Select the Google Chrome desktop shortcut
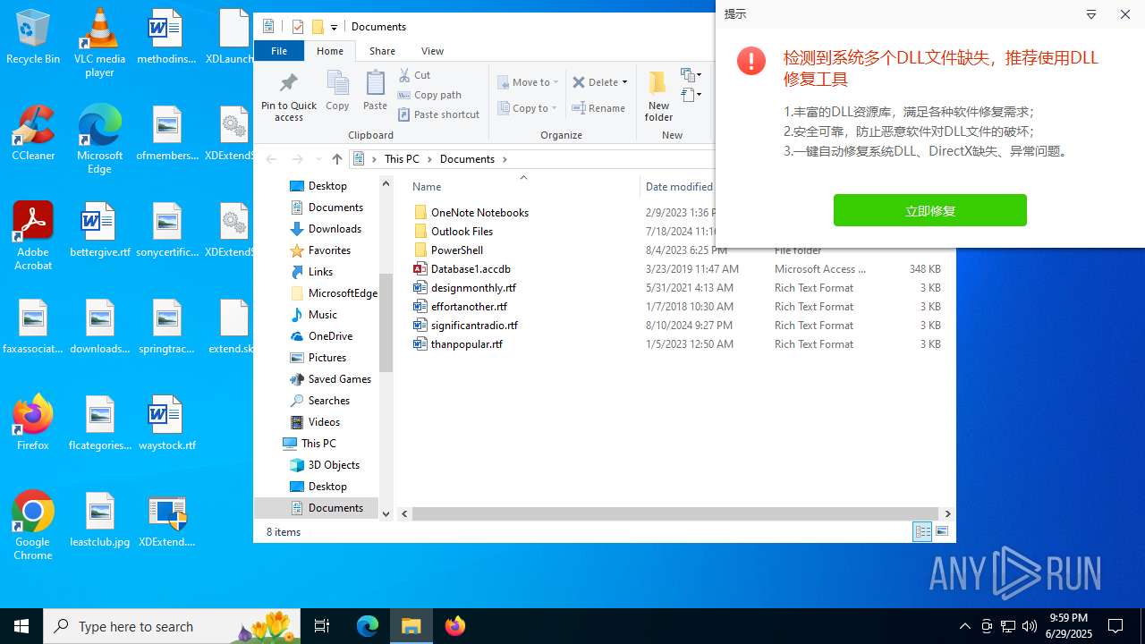The height and width of the screenshot is (644, 1145). (33, 526)
